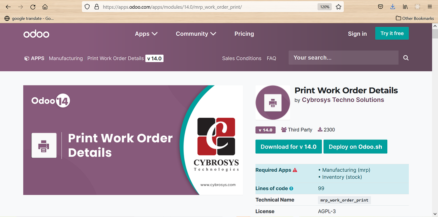
Task: Click the Save to Pocket icon
Action: pos(380,6)
